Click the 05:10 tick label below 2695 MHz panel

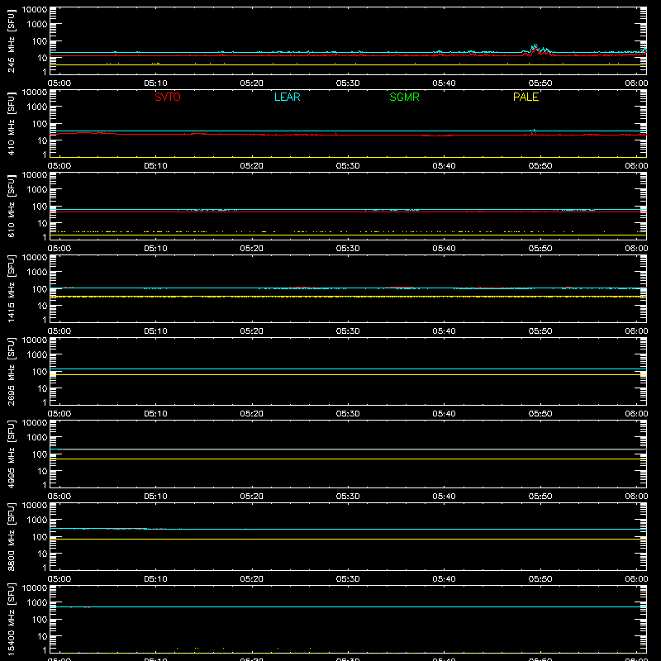click(155, 414)
